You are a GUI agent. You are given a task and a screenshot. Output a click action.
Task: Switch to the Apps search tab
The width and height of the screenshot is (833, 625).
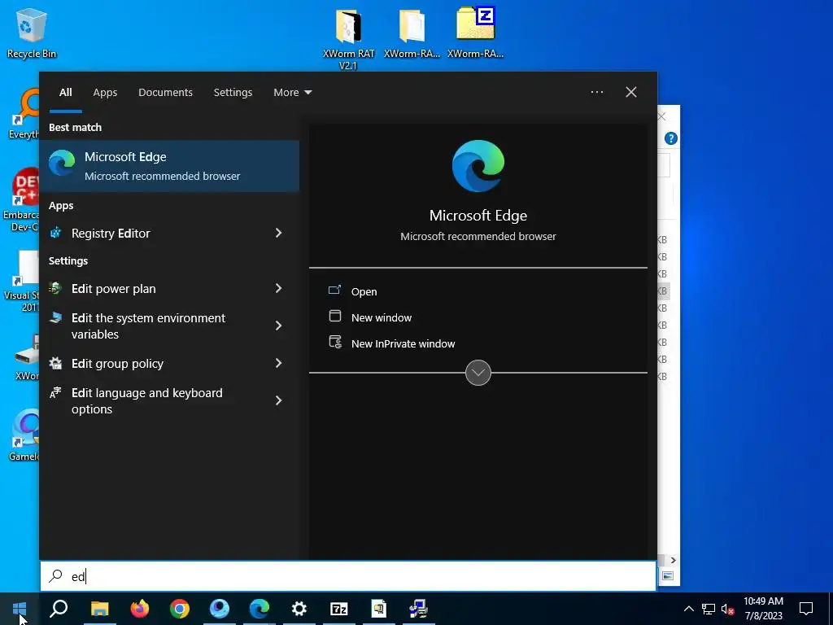[x=105, y=93]
